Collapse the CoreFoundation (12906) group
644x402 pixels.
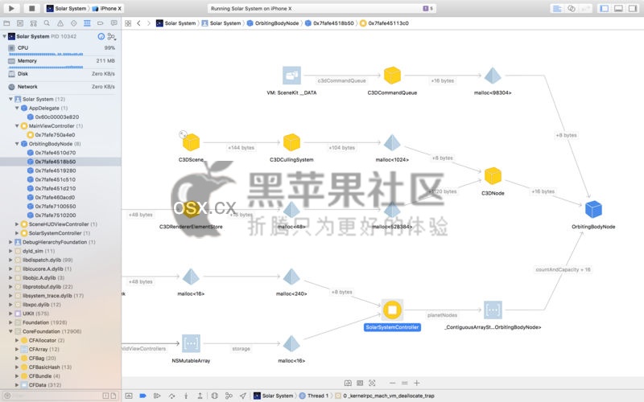pos(10,331)
